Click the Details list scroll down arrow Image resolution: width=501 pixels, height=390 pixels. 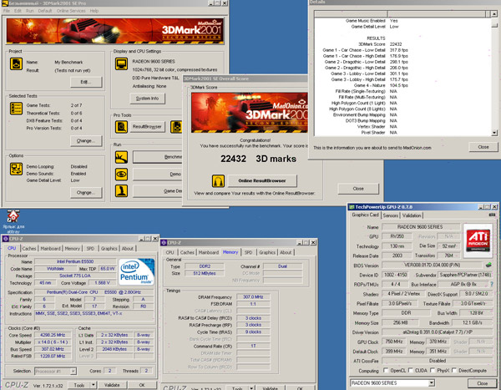tap(494, 133)
